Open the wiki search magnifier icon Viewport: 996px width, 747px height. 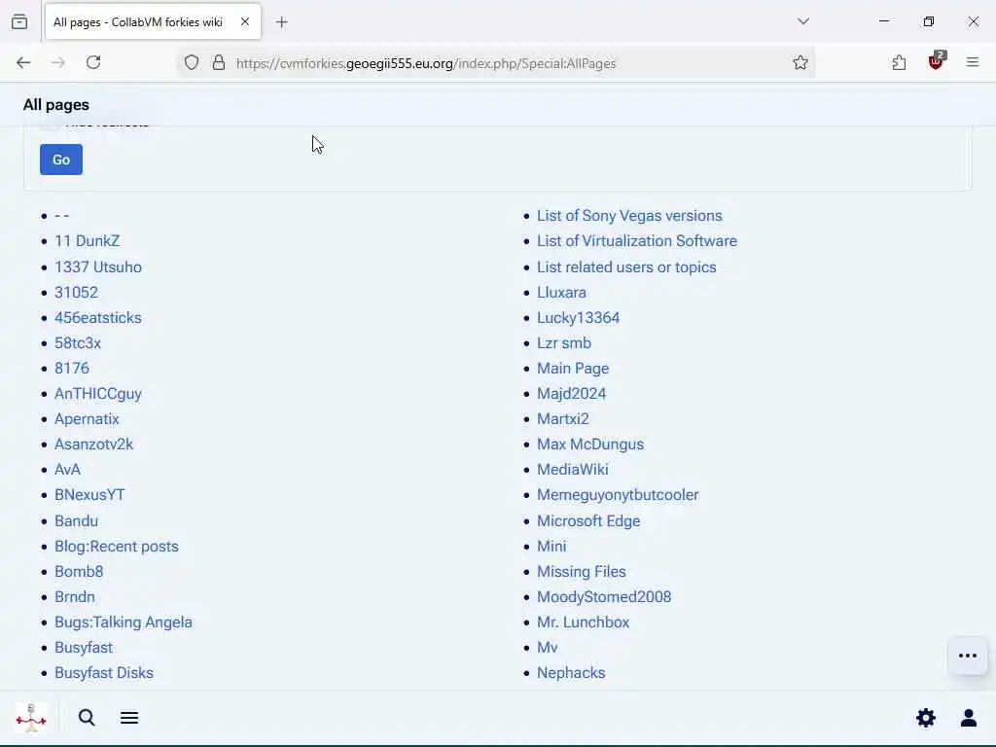(x=87, y=718)
